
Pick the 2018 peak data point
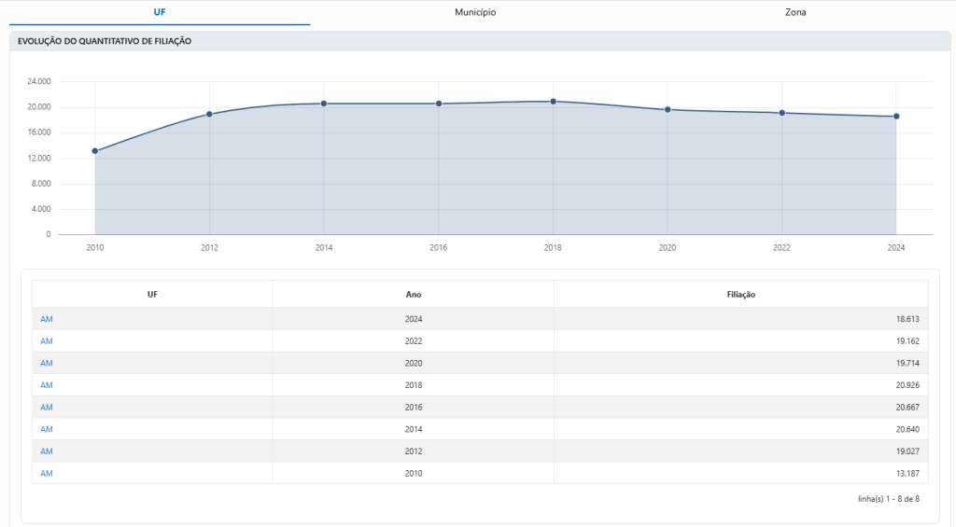[x=554, y=102]
